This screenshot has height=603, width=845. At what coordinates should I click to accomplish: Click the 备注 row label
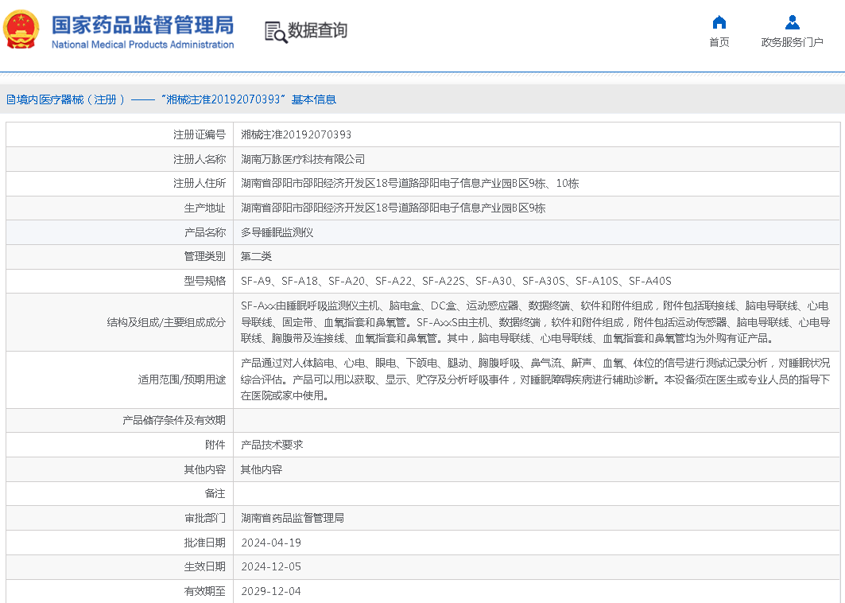click(x=215, y=493)
